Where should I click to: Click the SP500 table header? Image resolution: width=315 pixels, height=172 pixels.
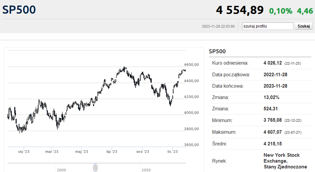[x=217, y=51]
